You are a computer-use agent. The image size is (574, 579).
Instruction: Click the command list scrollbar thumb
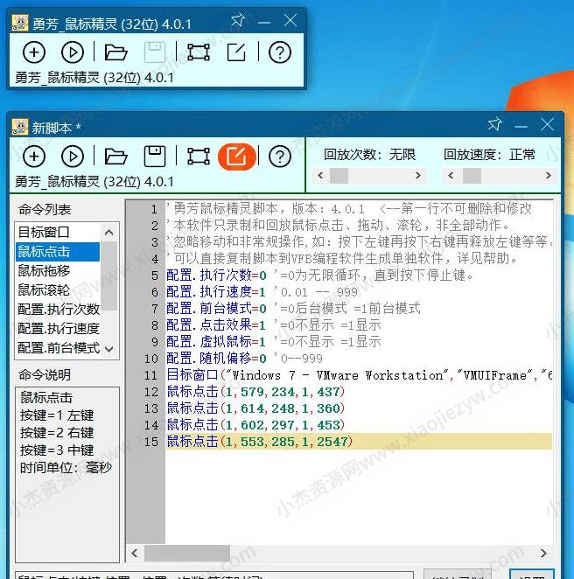coord(109,276)
